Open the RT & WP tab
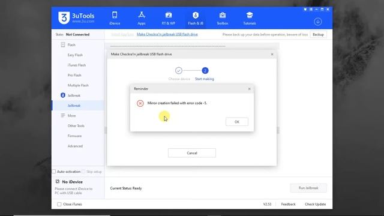The width and height of the screenshot is (384, 216). 169,19
